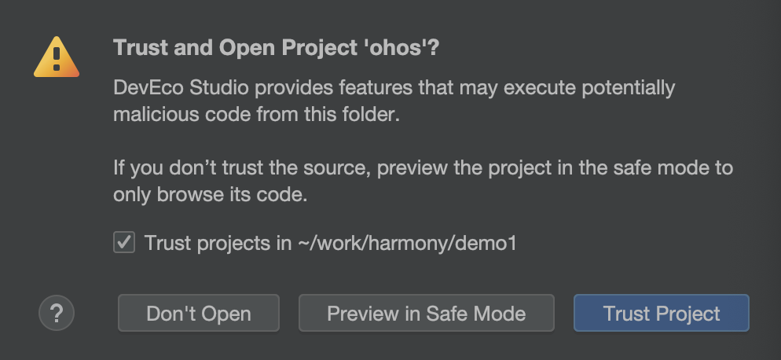Viewport: 781px width, 360px height.
Task: Click the 'malicious code from this folder' line
Action: (x=256, y=115)
